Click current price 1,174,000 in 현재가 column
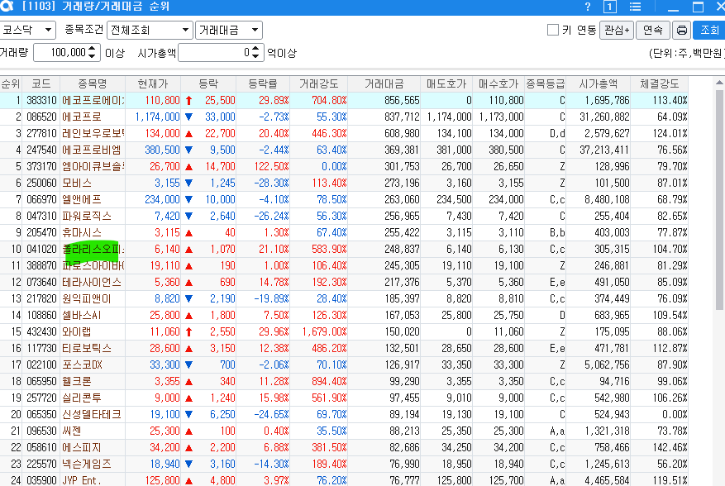This screenshot has width=725, height=486. coord(157,117)
